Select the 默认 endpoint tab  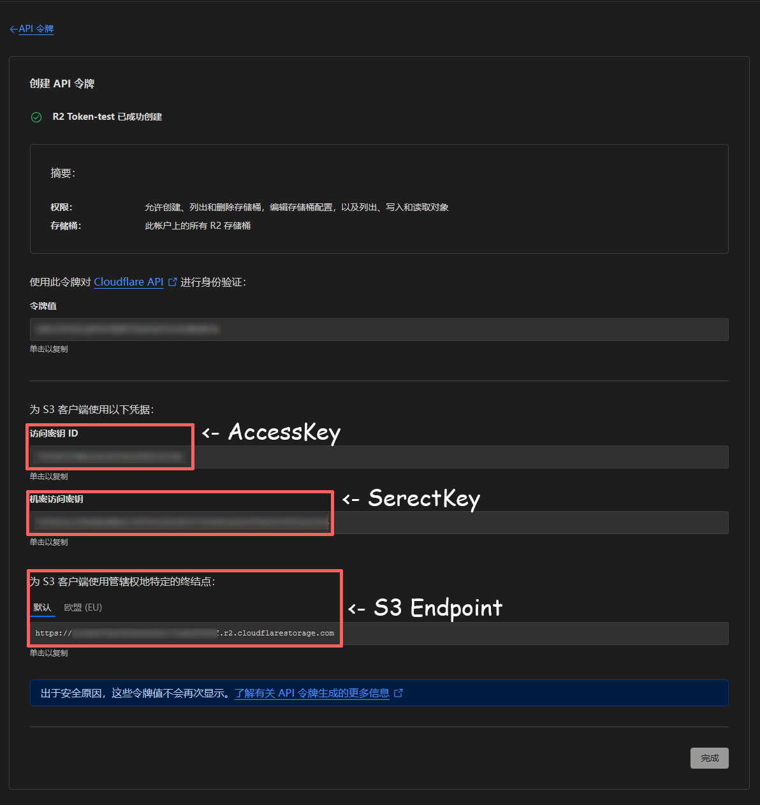tap(43, 607)
